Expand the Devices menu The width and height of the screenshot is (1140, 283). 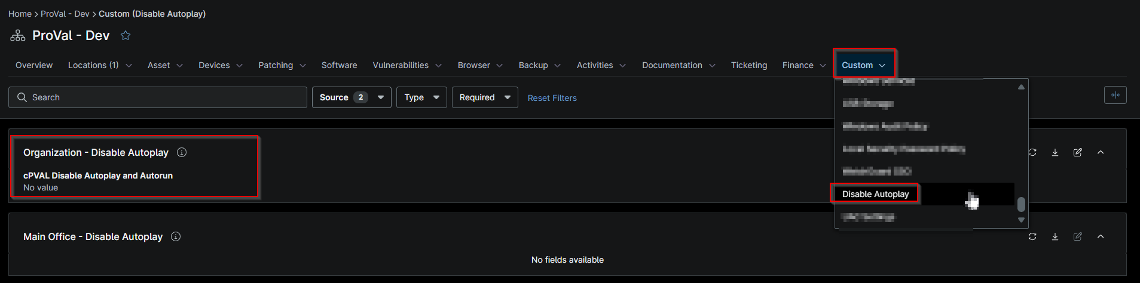coord(221,65)
